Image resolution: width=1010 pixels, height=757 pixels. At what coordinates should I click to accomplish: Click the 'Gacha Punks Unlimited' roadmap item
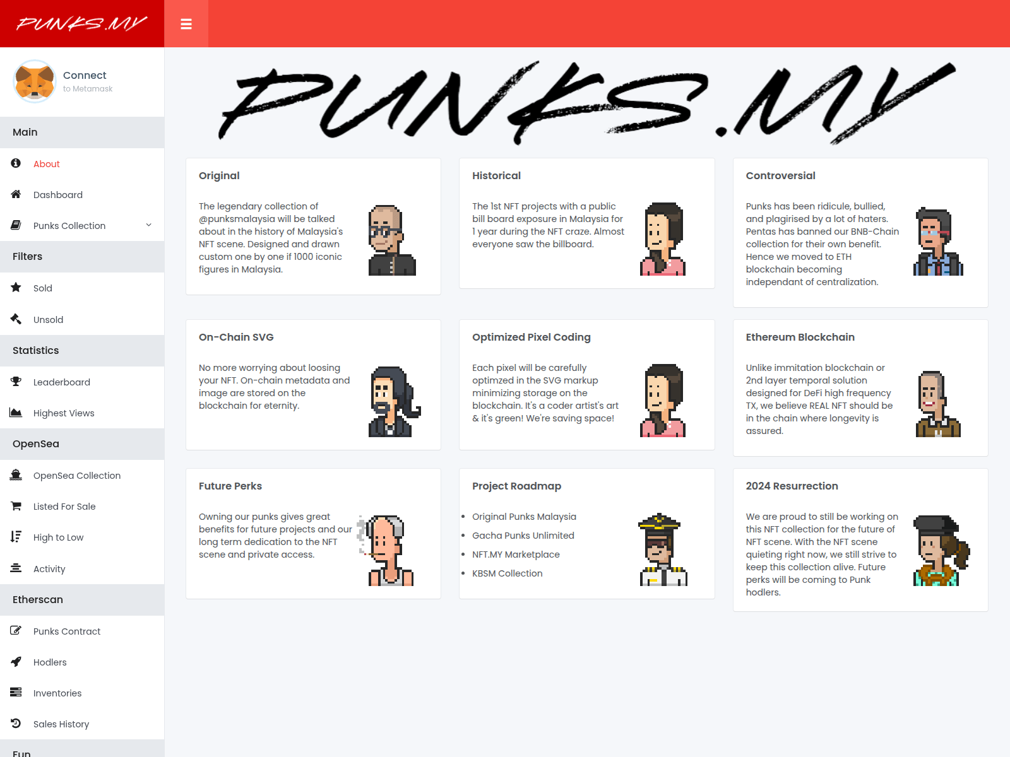point(523,536)
